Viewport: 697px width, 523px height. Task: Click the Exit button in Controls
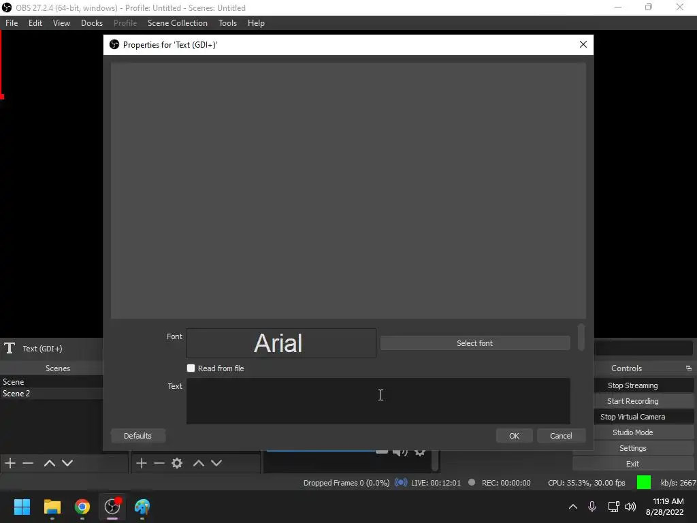(x=632, y=464)
